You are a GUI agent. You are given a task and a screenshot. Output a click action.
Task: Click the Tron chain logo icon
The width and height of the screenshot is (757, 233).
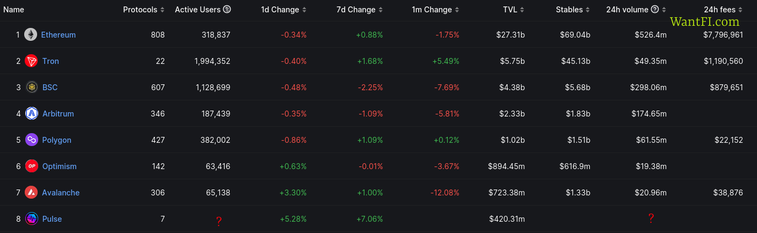click(31, 61)
